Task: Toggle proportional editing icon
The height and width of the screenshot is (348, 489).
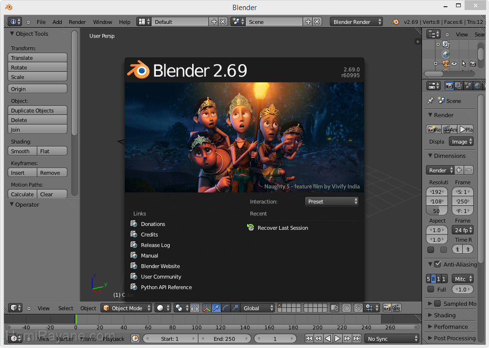Action: (x=347, y=308)
